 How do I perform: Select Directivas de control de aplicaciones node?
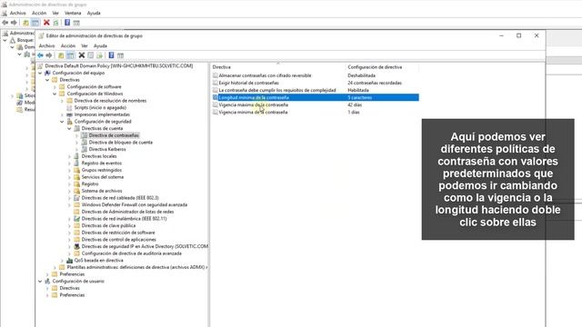(x=119, y=240)
